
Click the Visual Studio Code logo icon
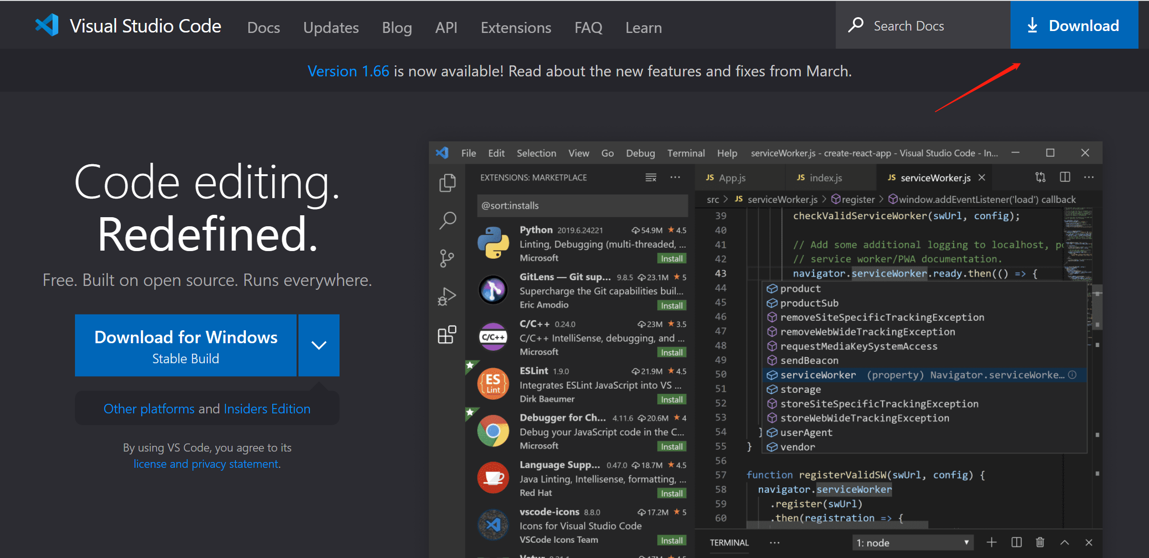coord(47,25)
